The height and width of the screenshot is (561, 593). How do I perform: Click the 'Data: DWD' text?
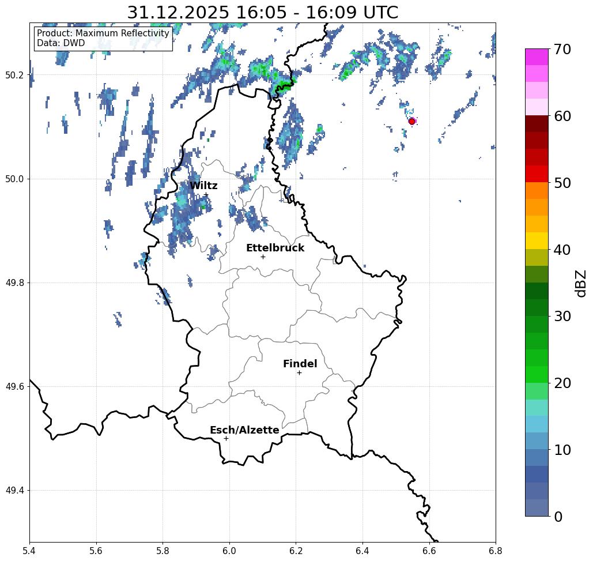tap(61, 43)
